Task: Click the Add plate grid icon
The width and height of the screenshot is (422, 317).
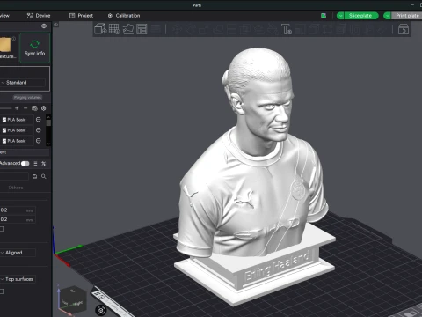Action: point(114,29)
